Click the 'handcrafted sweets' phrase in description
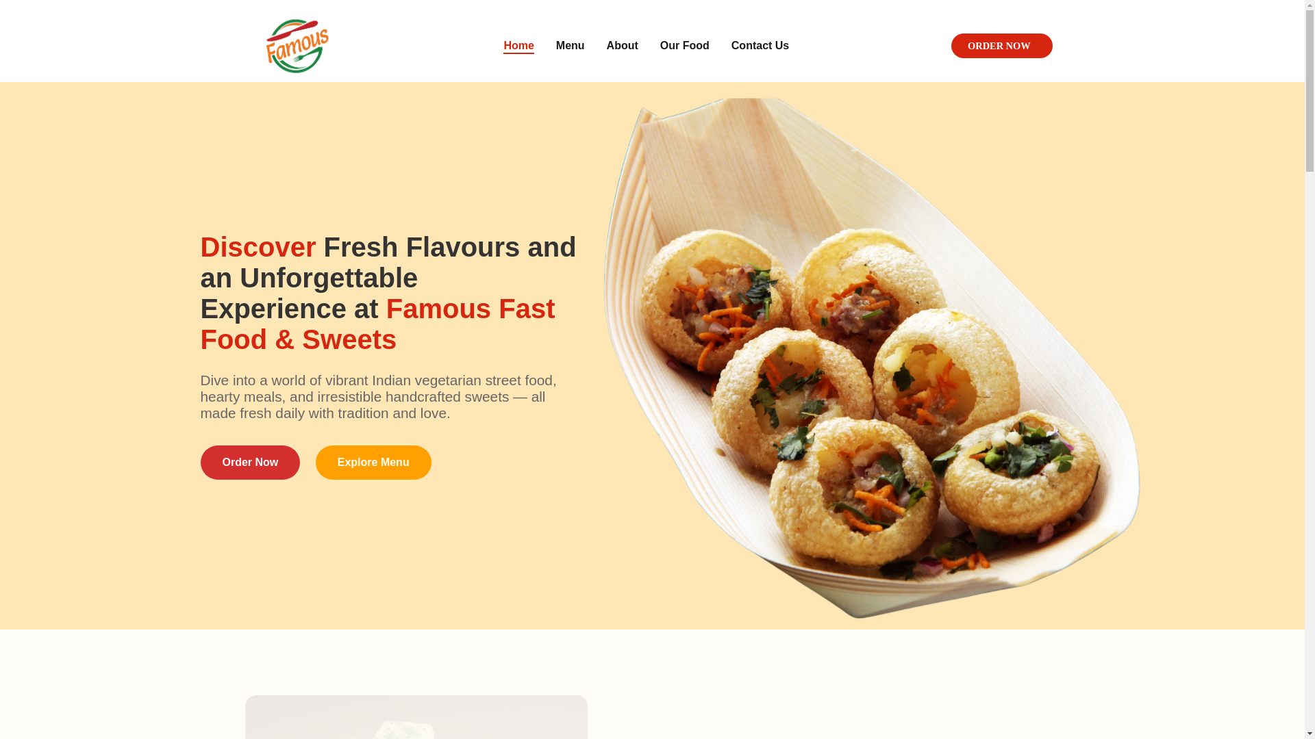 [447, 397]
